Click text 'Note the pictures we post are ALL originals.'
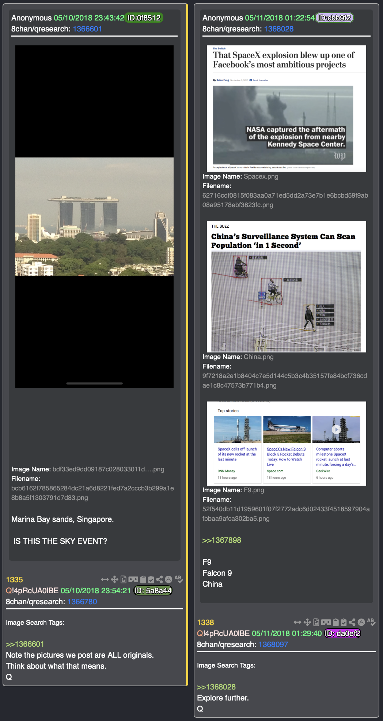383x721 pixels. click(80, 655)
